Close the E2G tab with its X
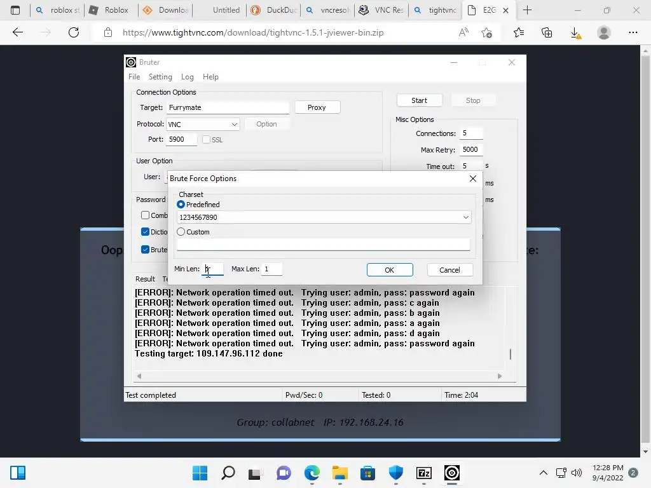The image size is (651, 488). [505, 10]
